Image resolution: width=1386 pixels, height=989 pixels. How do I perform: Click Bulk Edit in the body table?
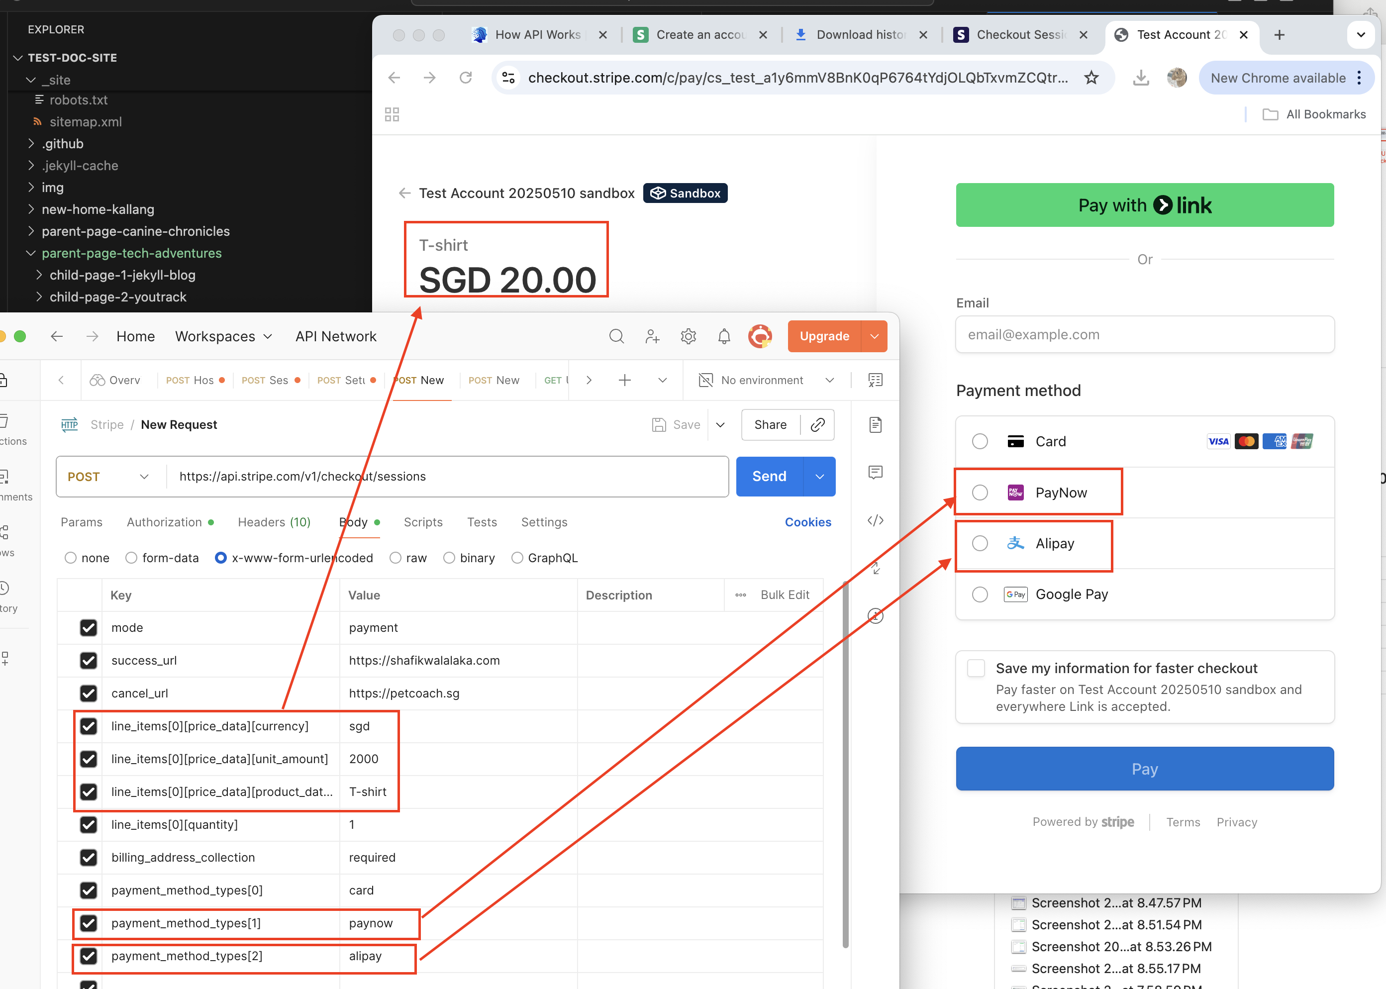click(x=785, y=595)
